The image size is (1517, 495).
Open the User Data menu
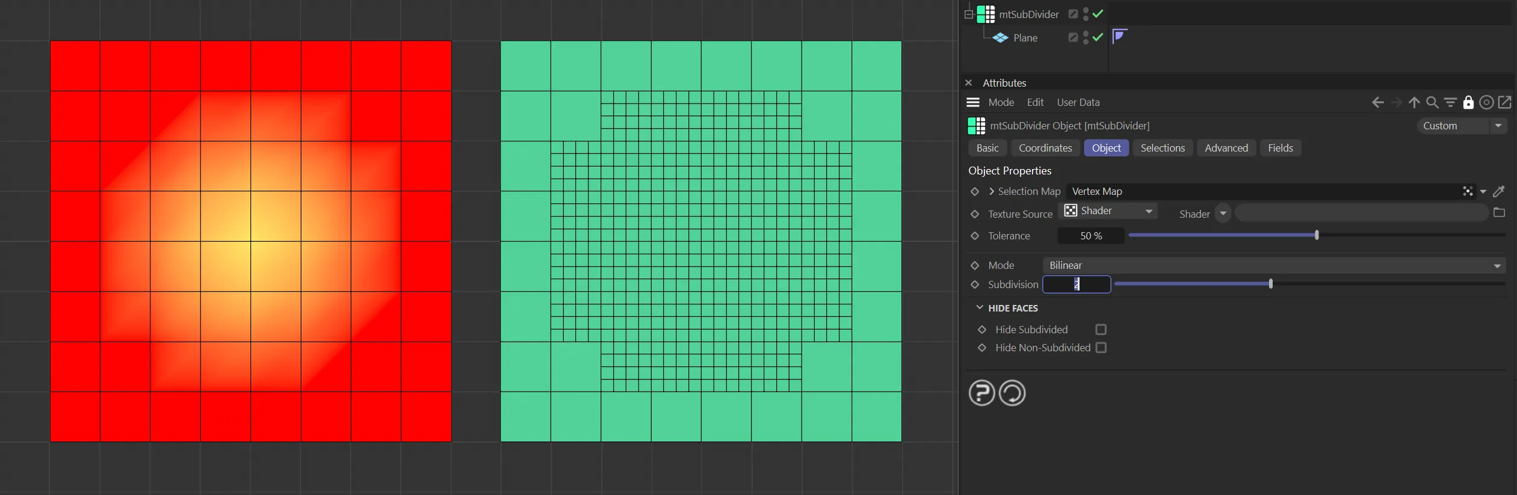pyautogui.click(x=1078, y=102)
